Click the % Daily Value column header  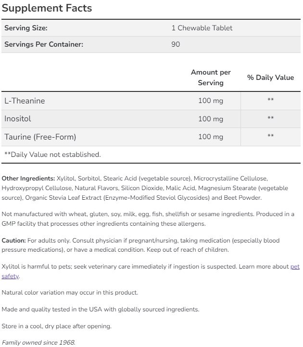[x=270, y=77]
